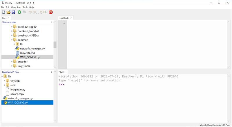The width and height of the screenshot is (232, 127).
Task: Open the This computer panel menu
Action: click(52, 22)
